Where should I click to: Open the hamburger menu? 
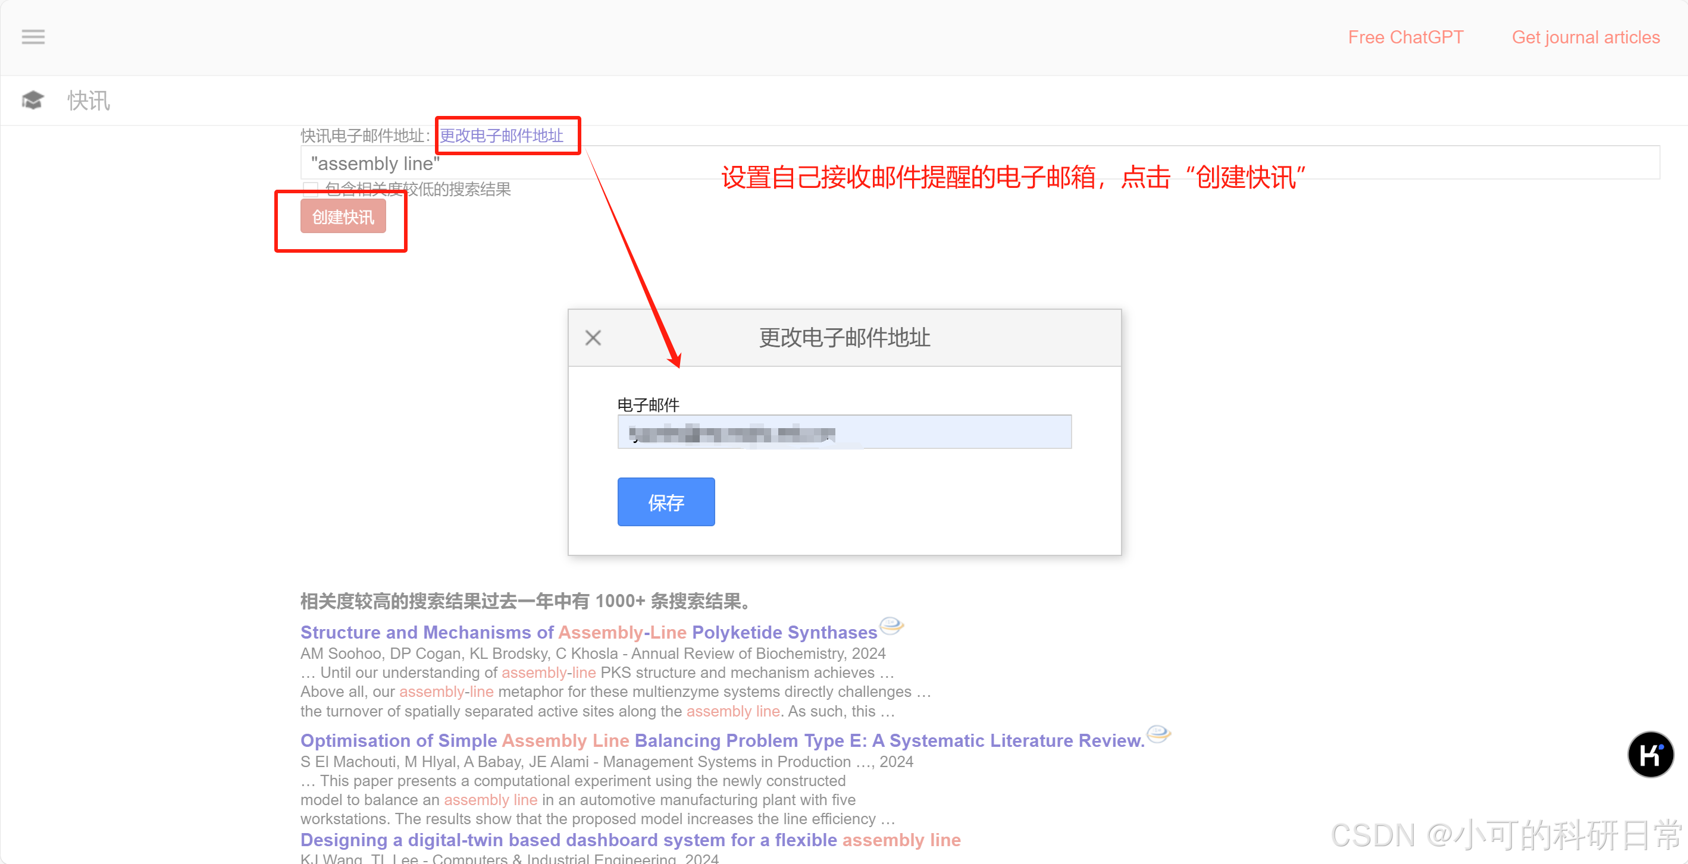tap(33, 37)
